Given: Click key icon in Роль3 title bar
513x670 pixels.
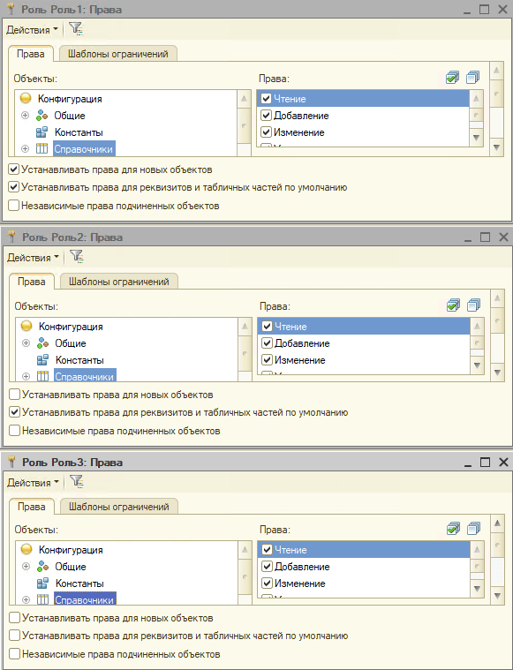Looking at the screenshot, I should (12, 462).
